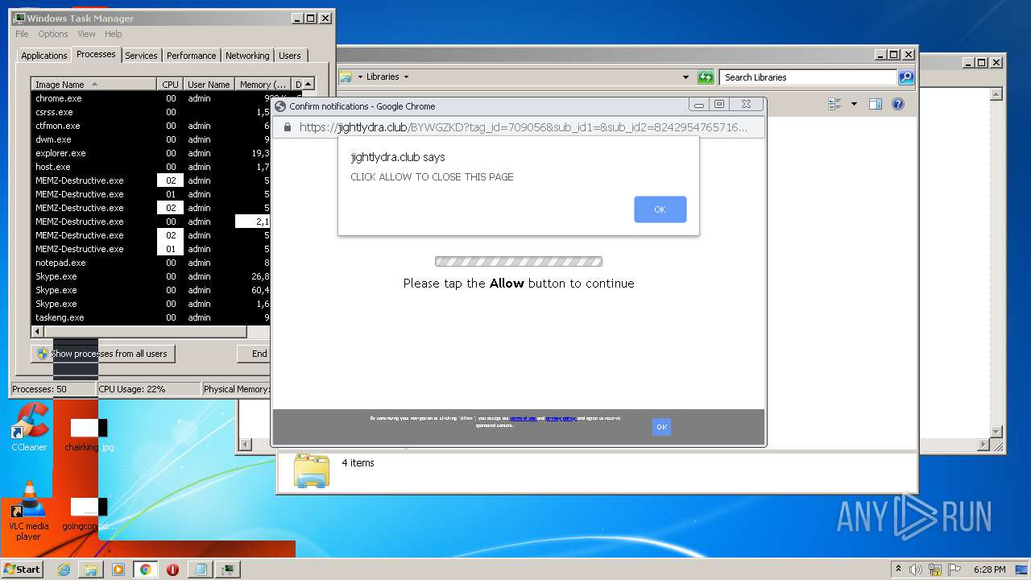
Task: Switch to Task Manager taskbar icon
Action: pyautogui.click(x=228, y=570)
